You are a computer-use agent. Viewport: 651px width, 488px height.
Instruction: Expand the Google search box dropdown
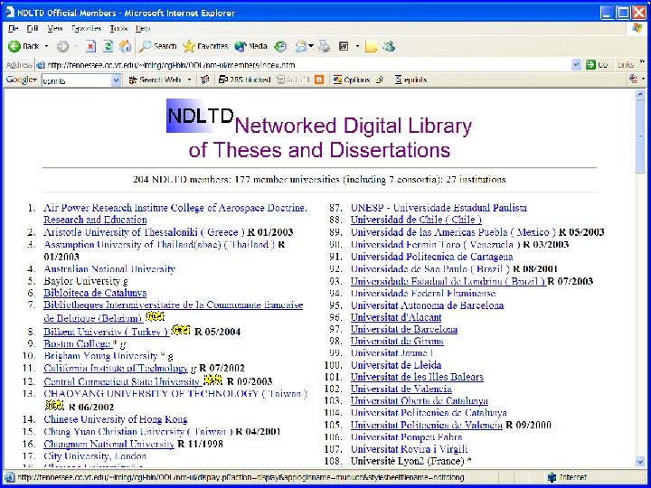point(117,80)
